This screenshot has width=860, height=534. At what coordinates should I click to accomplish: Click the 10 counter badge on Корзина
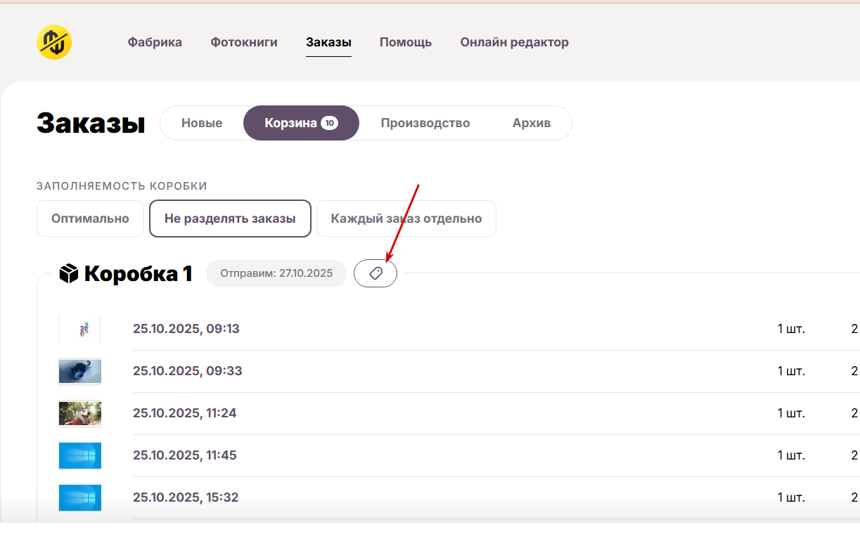pyautogui.click(x=329, y=123)
